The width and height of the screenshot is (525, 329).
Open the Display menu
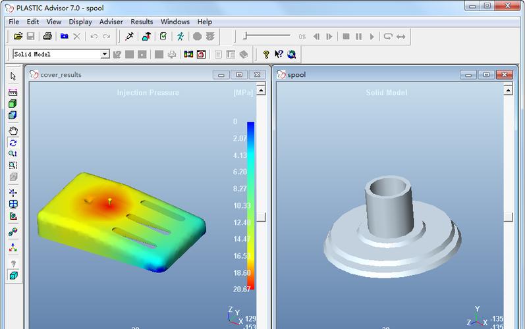[x=80, y=22]
